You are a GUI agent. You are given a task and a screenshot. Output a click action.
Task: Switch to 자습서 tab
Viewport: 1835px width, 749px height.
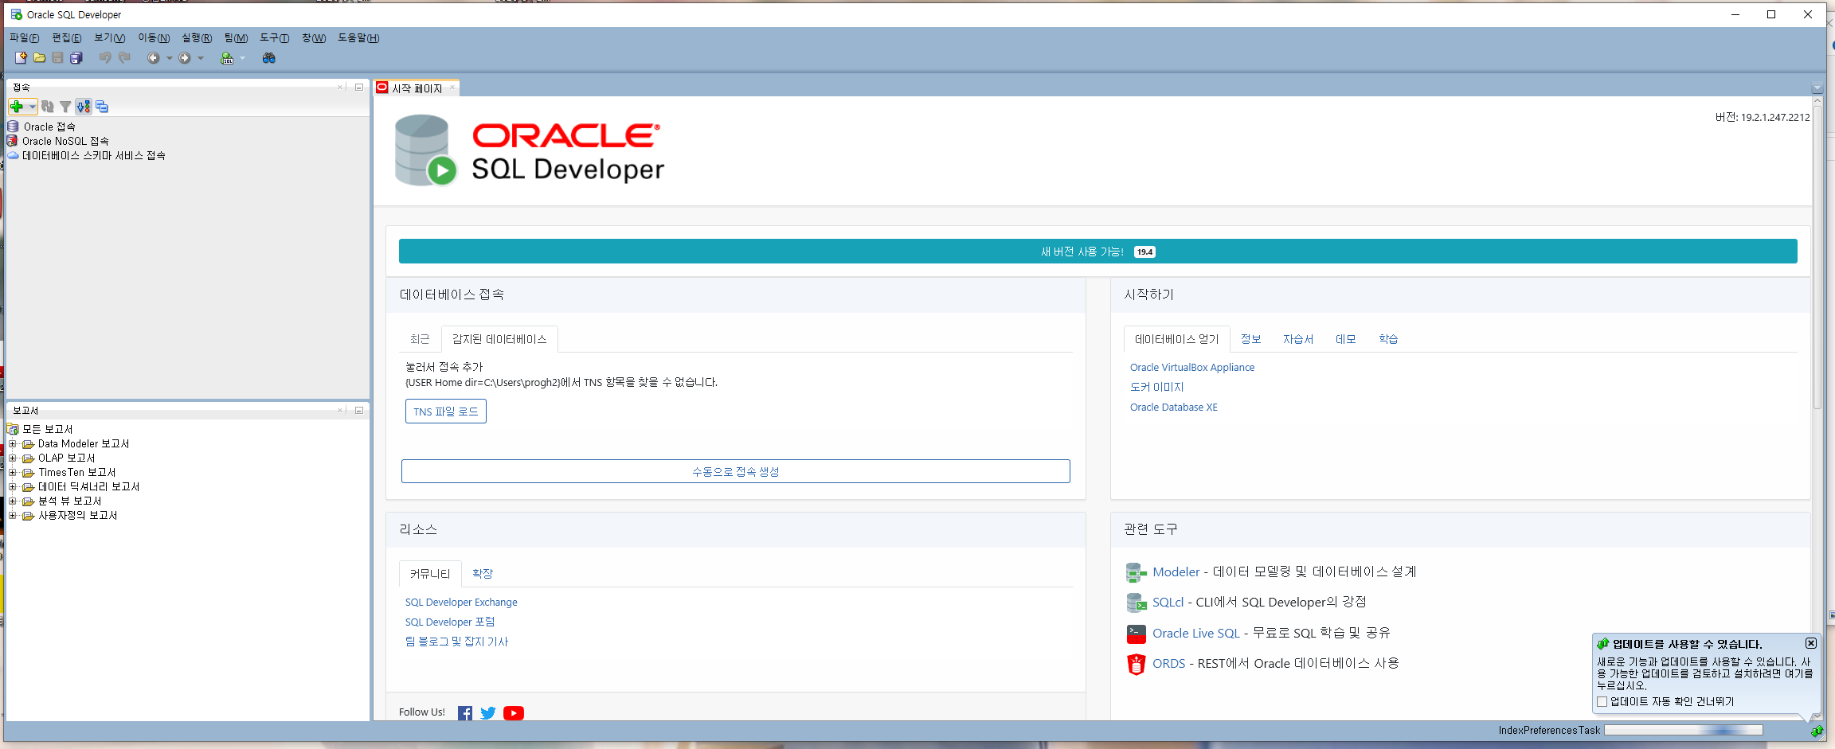[x=1298, y=339]
